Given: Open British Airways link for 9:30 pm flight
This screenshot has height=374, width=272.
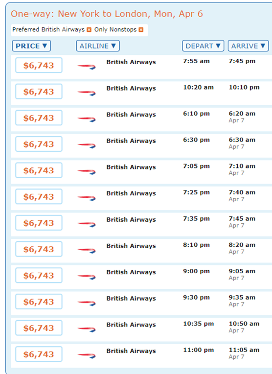Looking at the screenshot, I should pos(131,299).
